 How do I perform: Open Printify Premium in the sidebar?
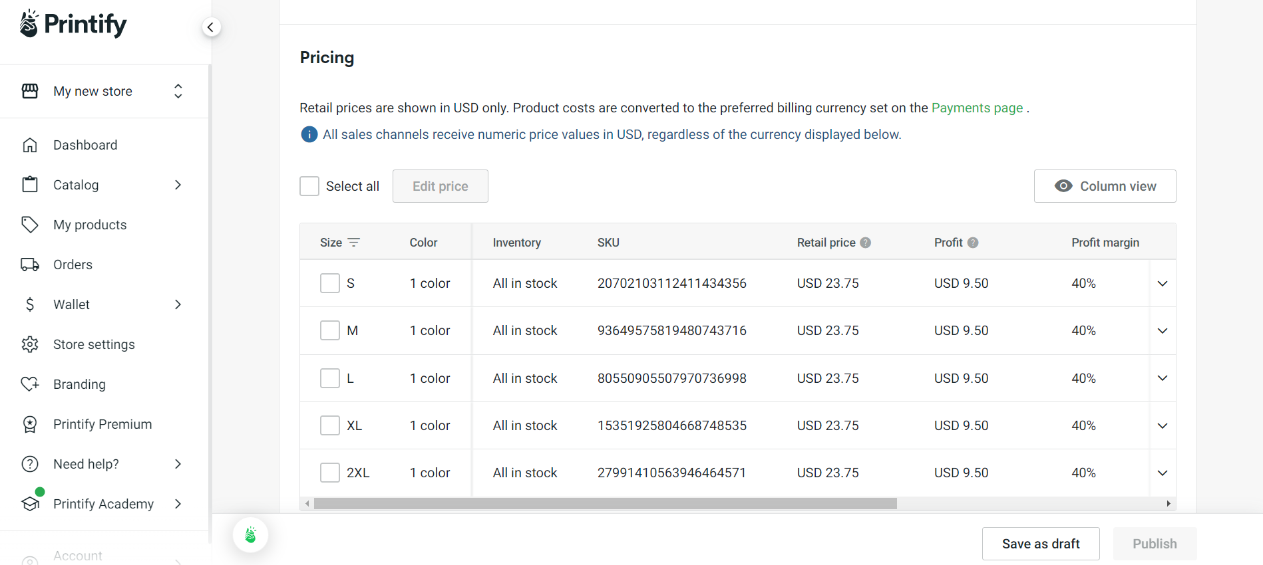(104, 424)
